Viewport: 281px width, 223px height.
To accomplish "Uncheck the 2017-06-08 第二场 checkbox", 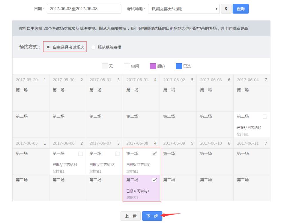I will [154, 180].
